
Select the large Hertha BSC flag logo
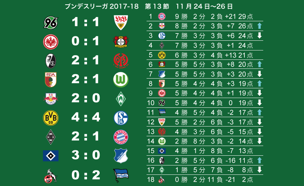pos(121,176)
